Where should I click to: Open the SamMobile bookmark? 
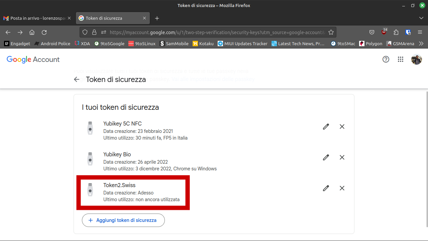(x=174, y=44)
